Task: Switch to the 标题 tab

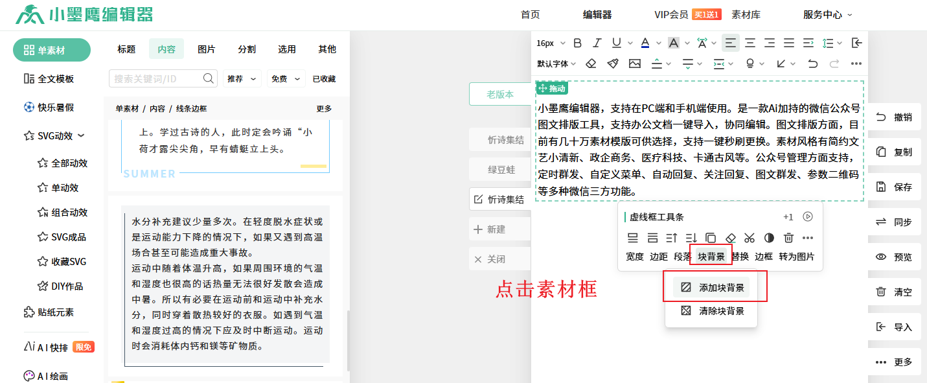Action: [126, 49]
